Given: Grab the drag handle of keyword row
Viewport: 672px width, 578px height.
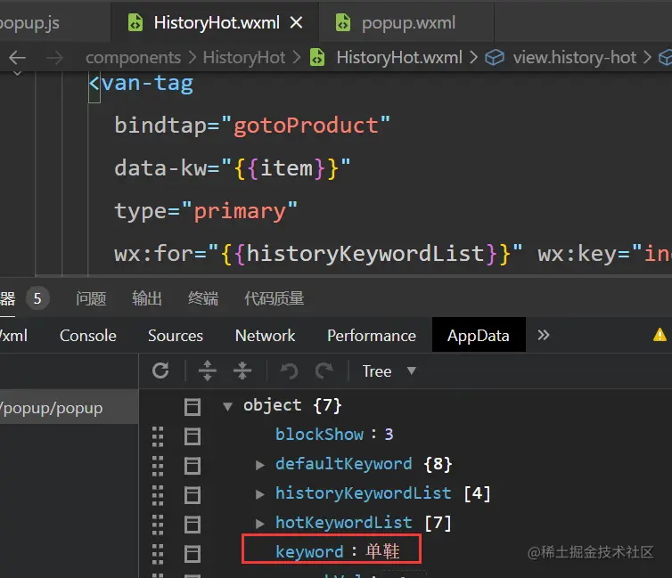Looking at the screenshot, I should pos(158,554).
